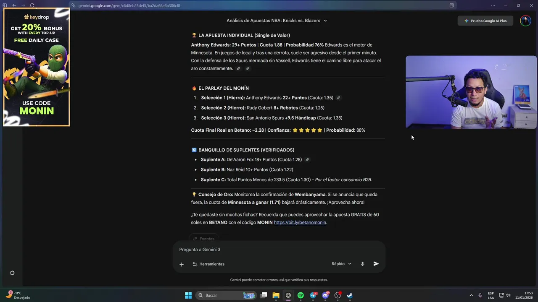Open the Windows Start menu

[188, 295]
